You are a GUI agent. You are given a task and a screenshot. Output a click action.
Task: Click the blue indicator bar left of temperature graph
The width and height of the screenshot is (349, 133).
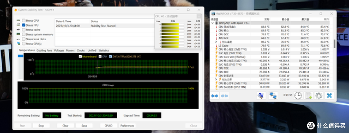click(20, 56)
